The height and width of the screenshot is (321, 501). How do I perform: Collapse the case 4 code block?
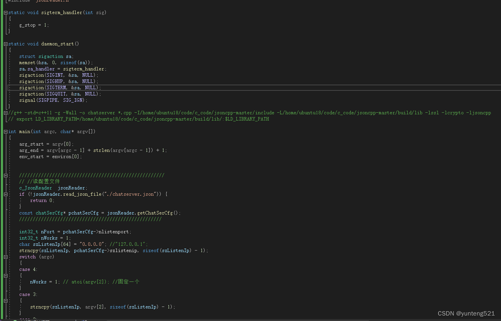pos(5,275)
